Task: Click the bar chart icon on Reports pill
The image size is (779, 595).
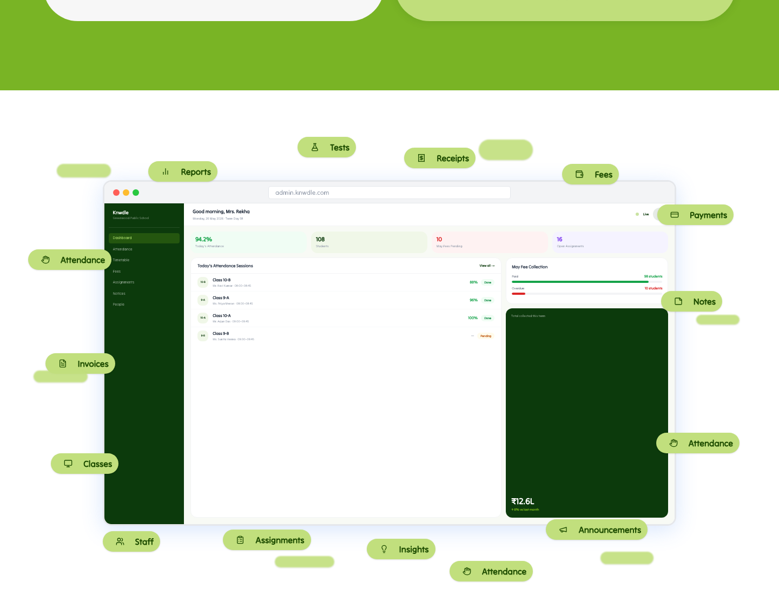Action: [166, 171]
